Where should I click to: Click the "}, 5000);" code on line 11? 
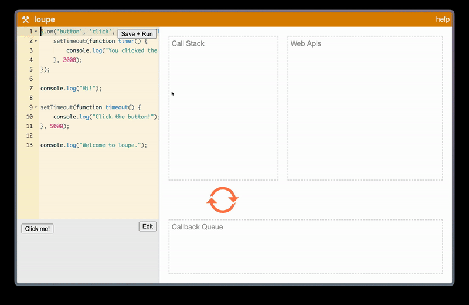click(55, 126)
